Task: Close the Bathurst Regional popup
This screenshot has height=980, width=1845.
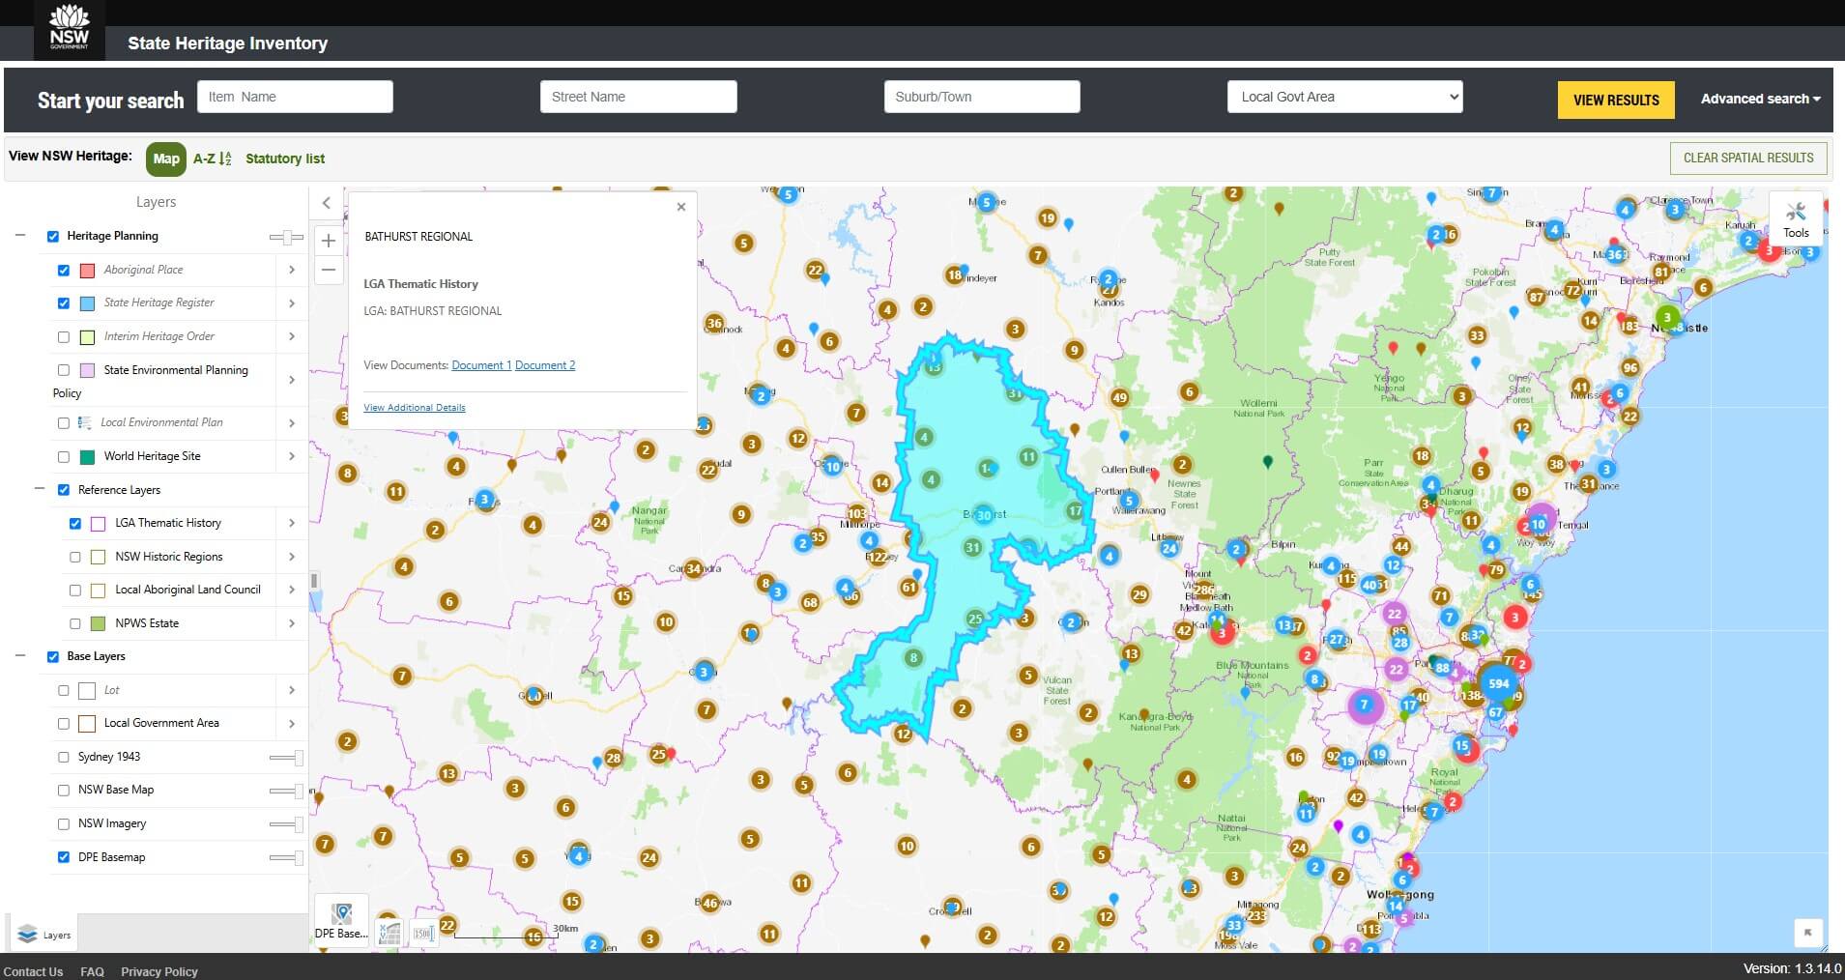Action: pos(681,207)
